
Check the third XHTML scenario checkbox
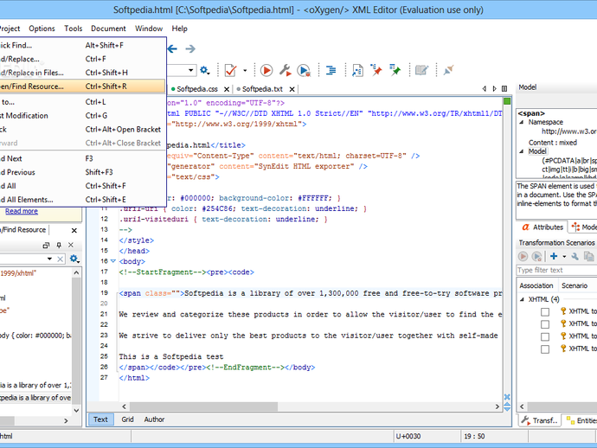click(545, 336)
